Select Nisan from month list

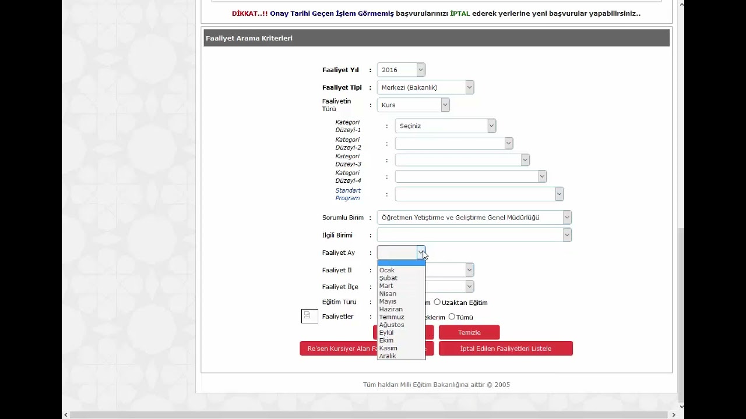[401, 294]
